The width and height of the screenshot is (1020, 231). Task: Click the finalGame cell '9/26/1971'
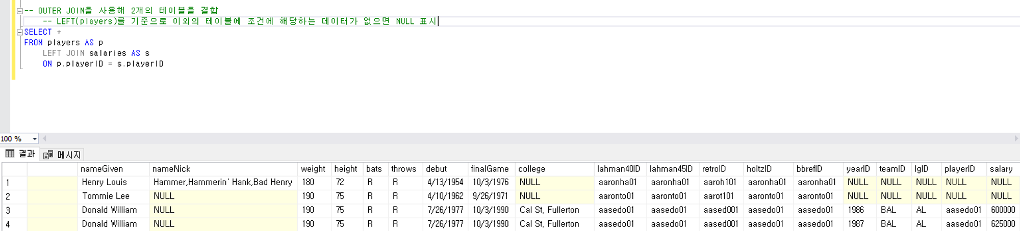491,196
